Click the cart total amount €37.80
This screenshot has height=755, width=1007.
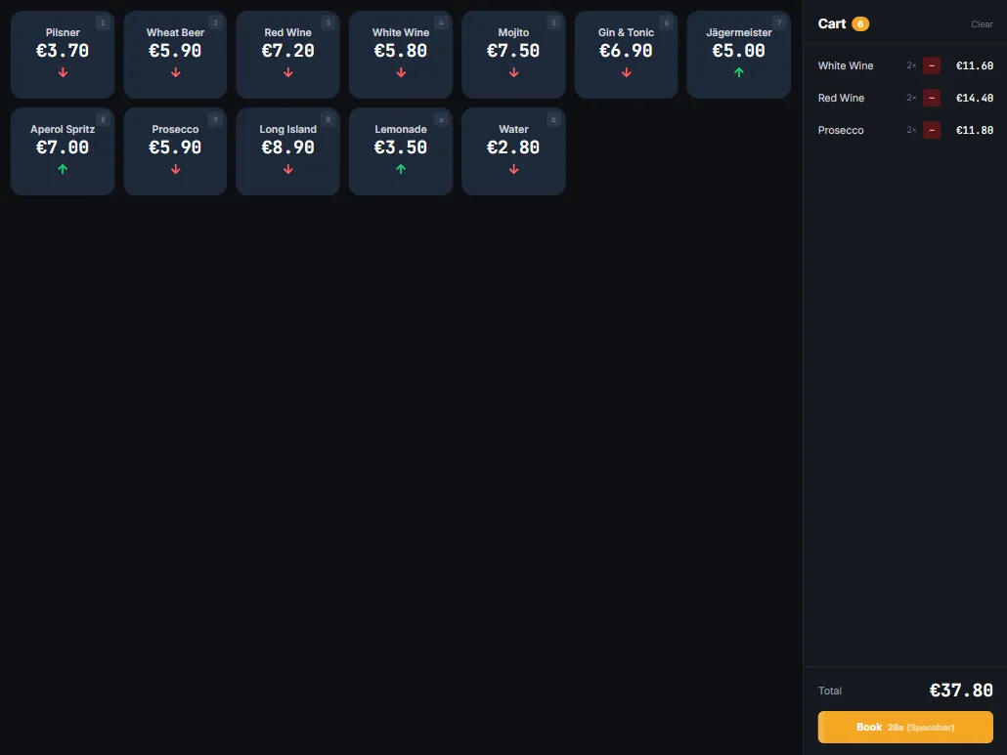(x=961, y=691)
